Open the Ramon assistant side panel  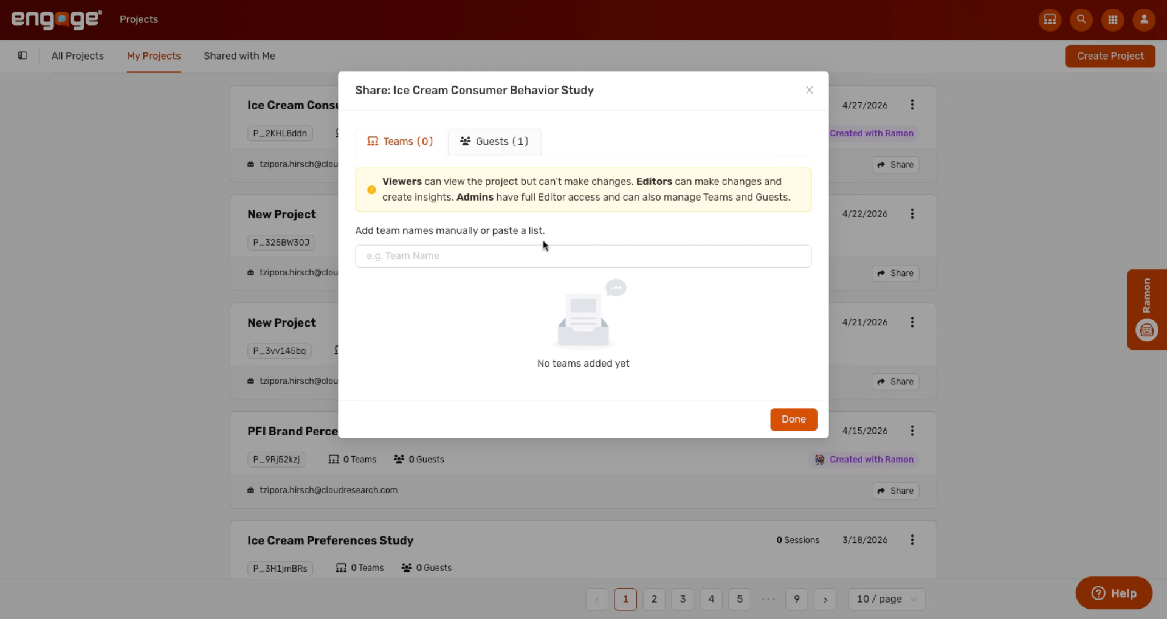pyautogui.click(x=1146, y=309)
